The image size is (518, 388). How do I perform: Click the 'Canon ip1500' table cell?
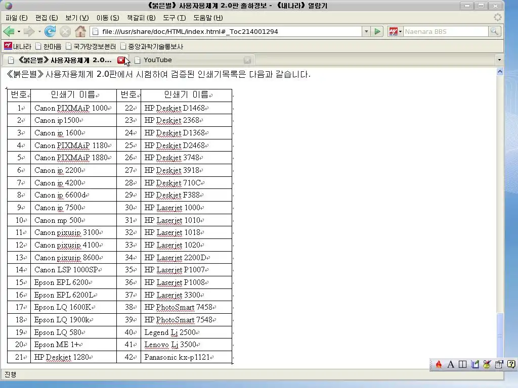coord(73,120)
